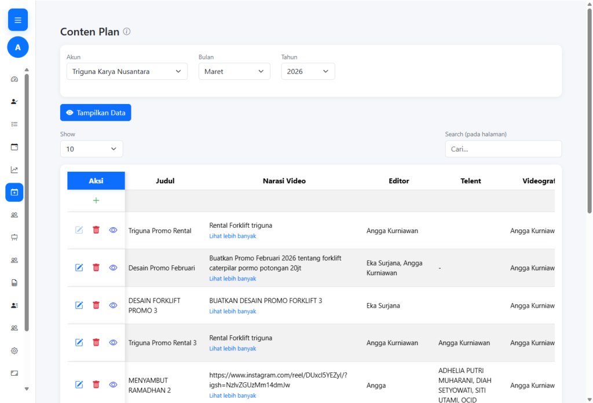View details of Triguna Promo Rental row
The width and height of the screenshot is (593, 403).
[x=113, y=230]
